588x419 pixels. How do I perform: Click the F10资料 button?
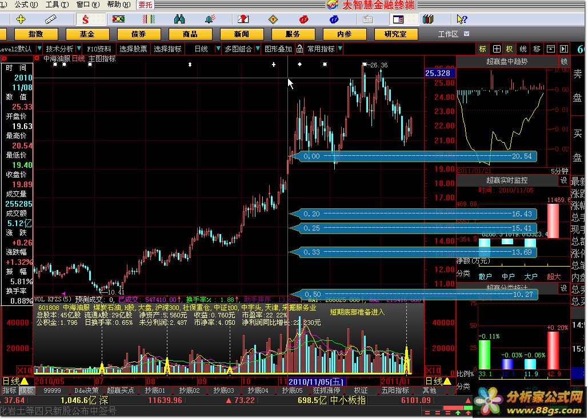[99, 49]
